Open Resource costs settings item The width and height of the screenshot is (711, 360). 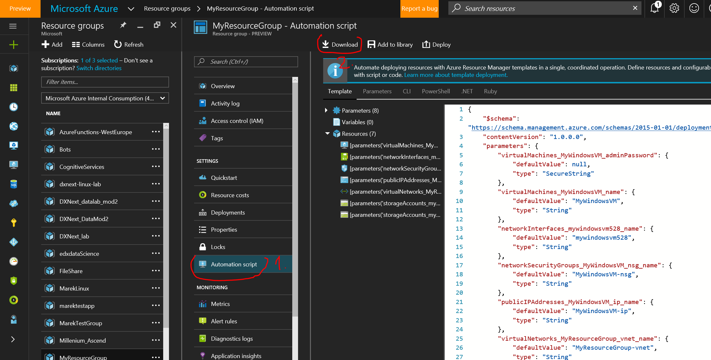click(243, 195)
